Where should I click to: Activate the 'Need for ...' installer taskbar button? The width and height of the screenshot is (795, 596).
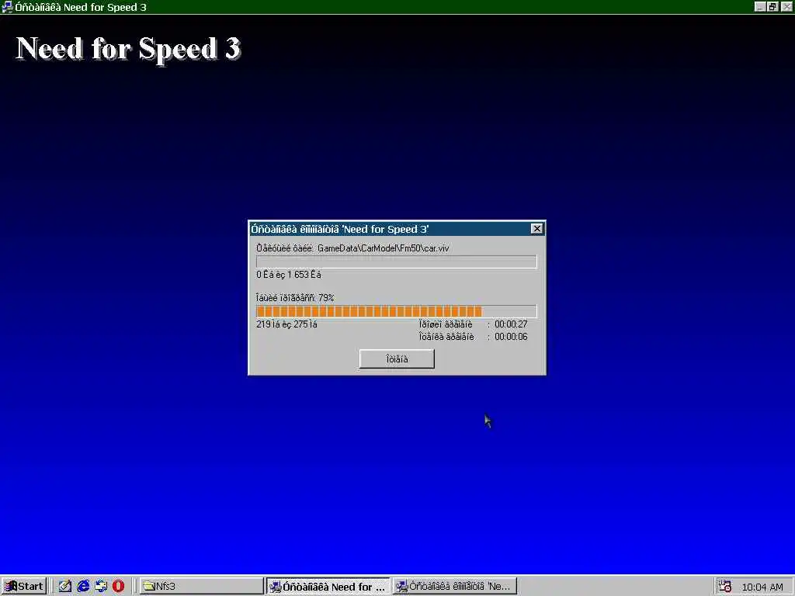328,586
